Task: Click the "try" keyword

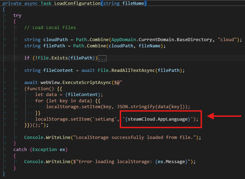Action: click(x=17, y=16)
